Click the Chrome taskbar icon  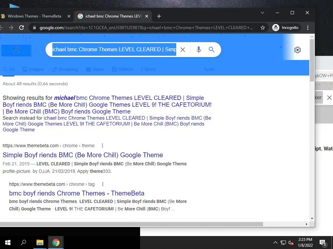56,243
